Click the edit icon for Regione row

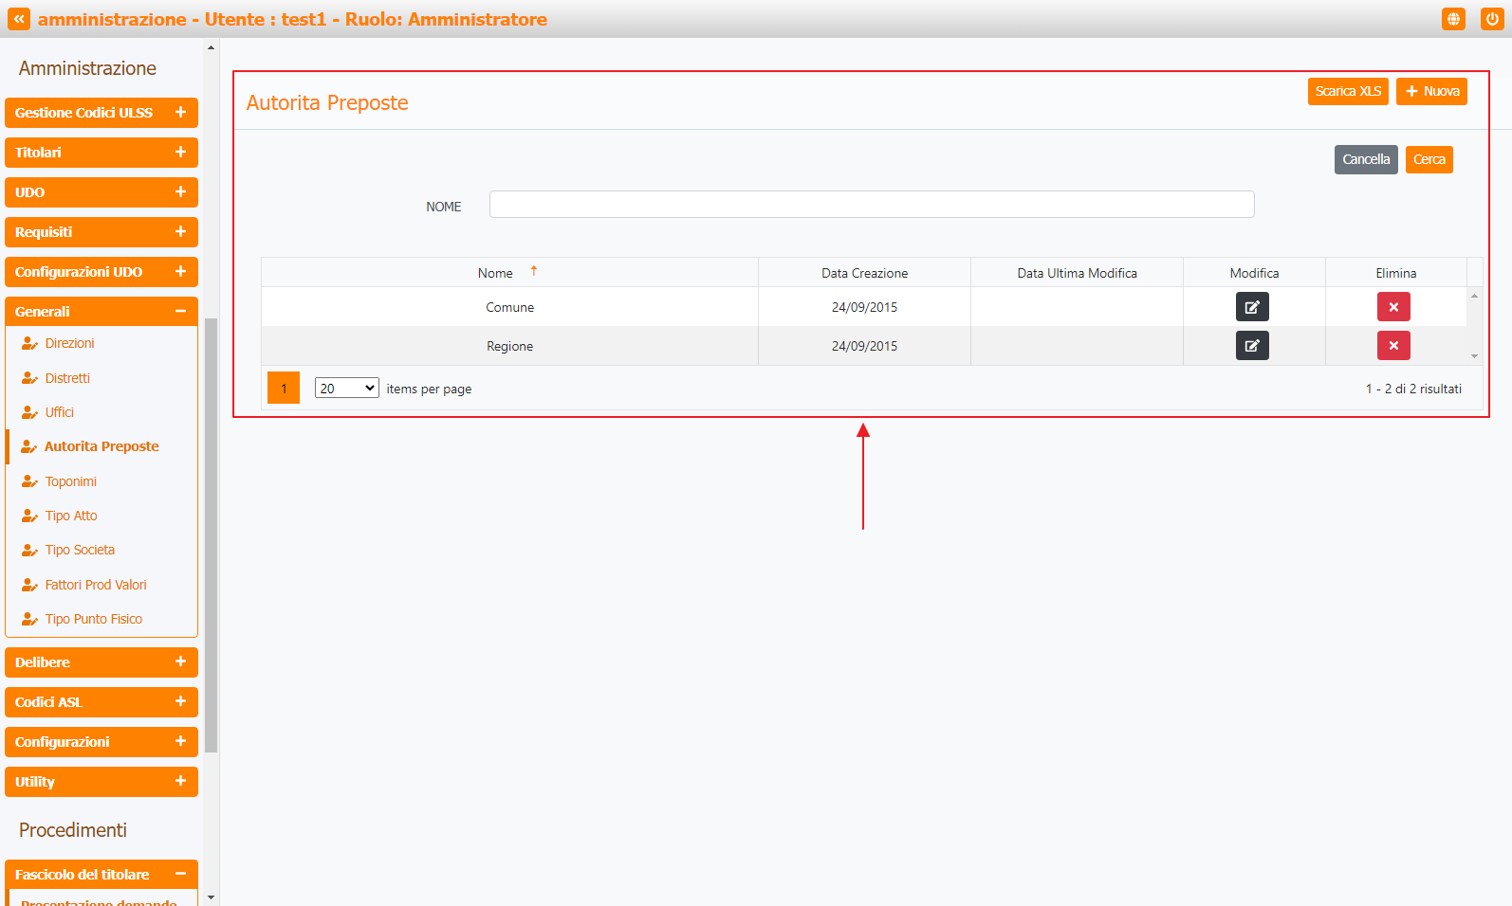pyautogui.click(x=1252, y=346)
